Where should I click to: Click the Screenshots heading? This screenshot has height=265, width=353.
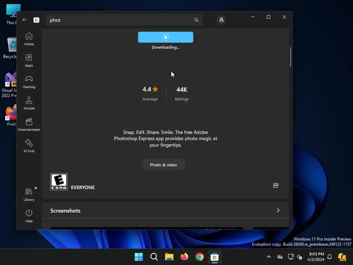tap(65, 210)
